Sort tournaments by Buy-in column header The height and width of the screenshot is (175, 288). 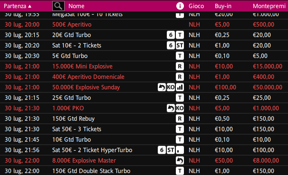pyautogui.click(x=223, y=6)
